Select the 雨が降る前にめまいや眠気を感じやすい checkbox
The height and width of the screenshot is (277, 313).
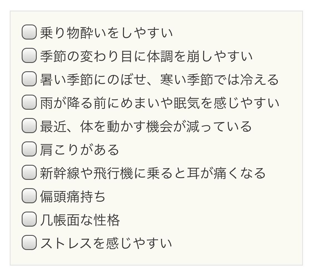29,102
